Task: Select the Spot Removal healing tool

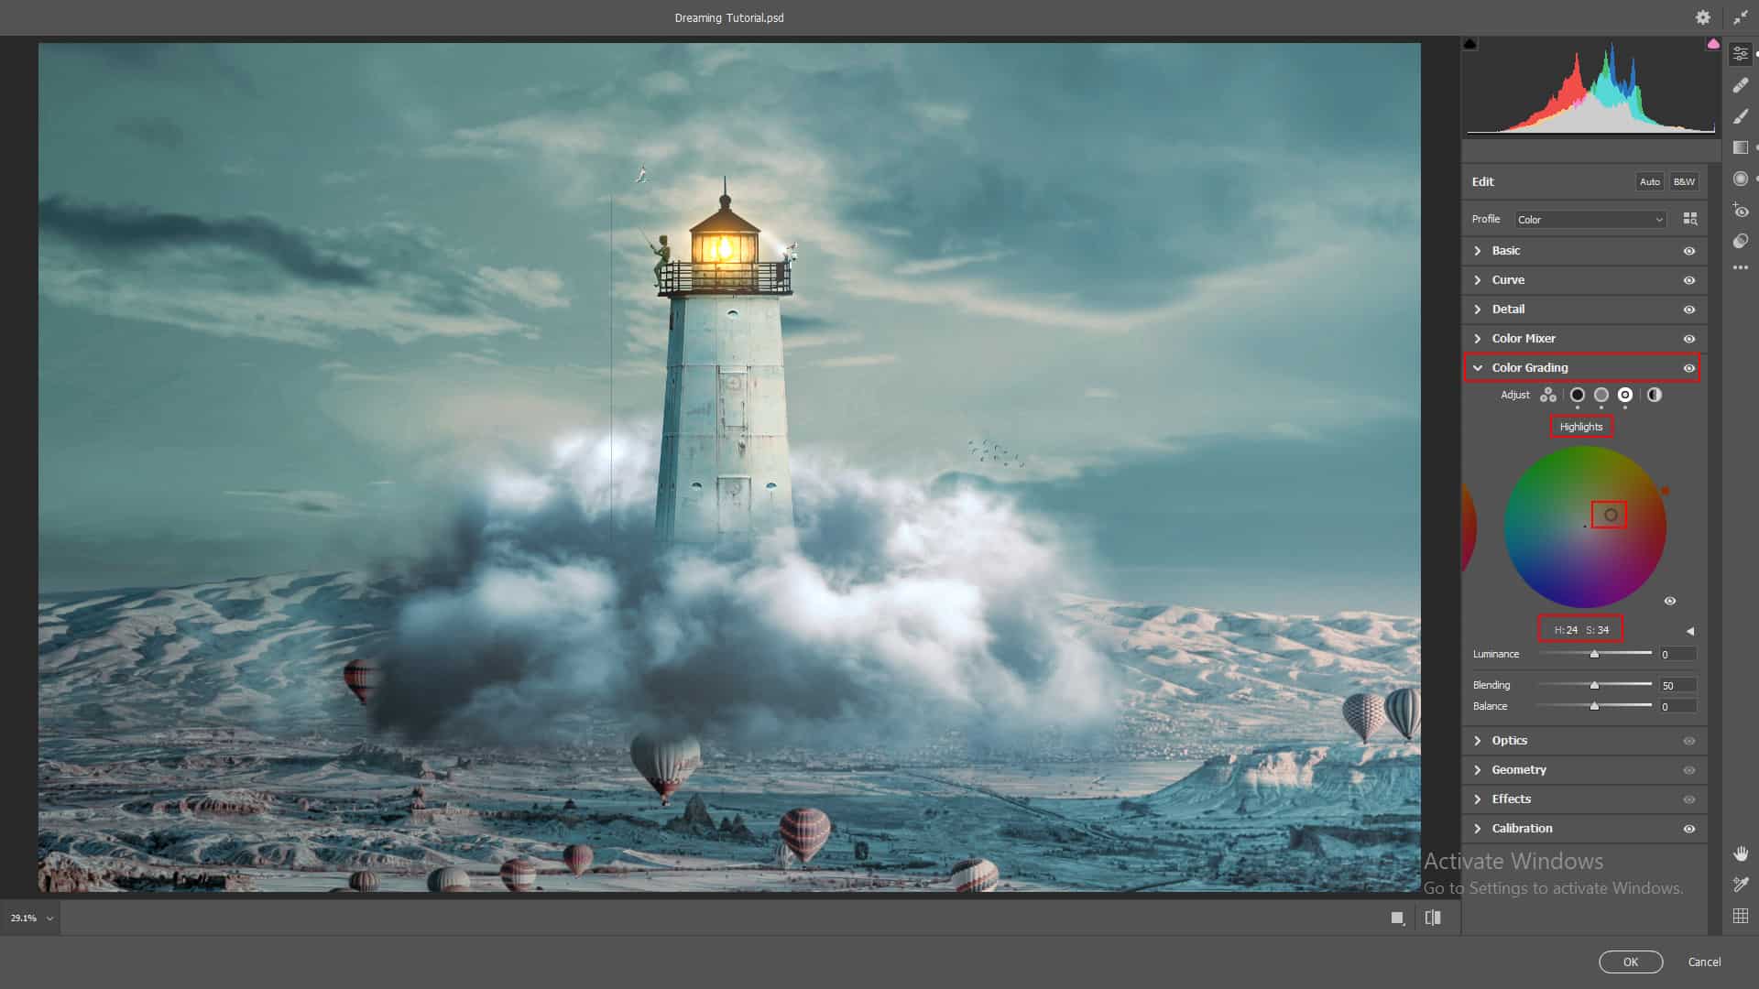Action: tap(1741, 85)
